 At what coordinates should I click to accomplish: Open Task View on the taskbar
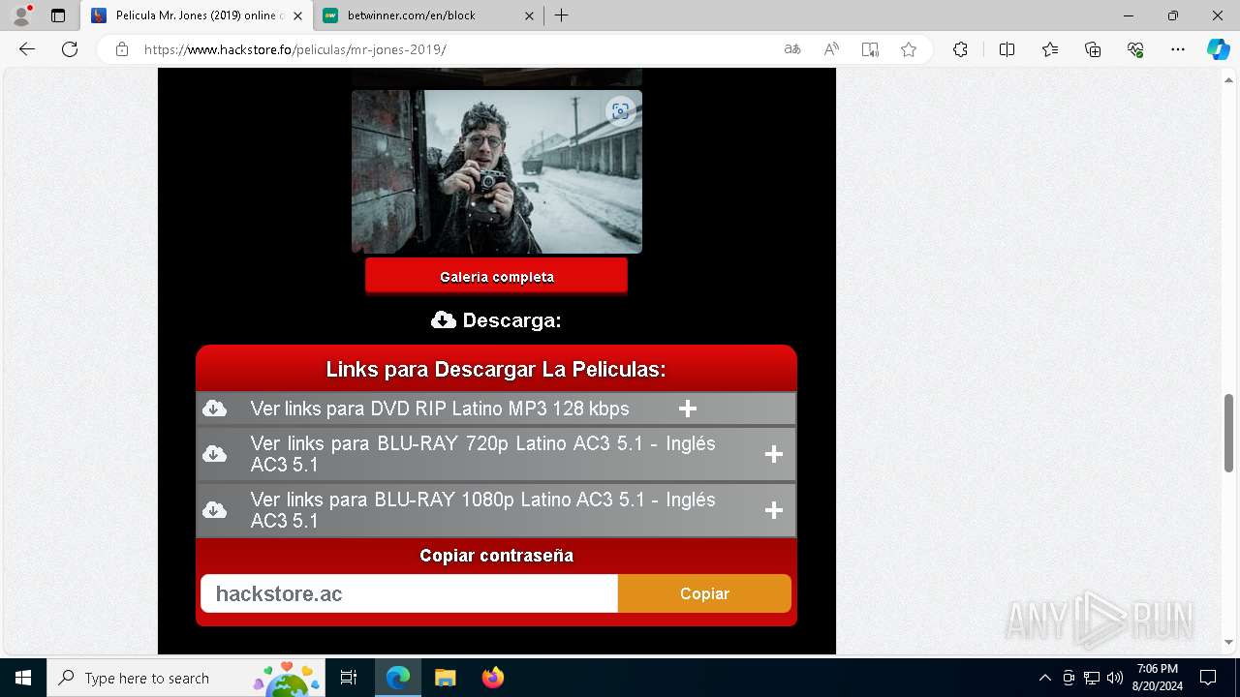pyautogui.click(x=349, y=678)
